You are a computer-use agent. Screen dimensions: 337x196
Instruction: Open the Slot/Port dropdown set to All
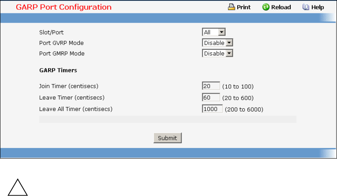(x=214, y=32)
